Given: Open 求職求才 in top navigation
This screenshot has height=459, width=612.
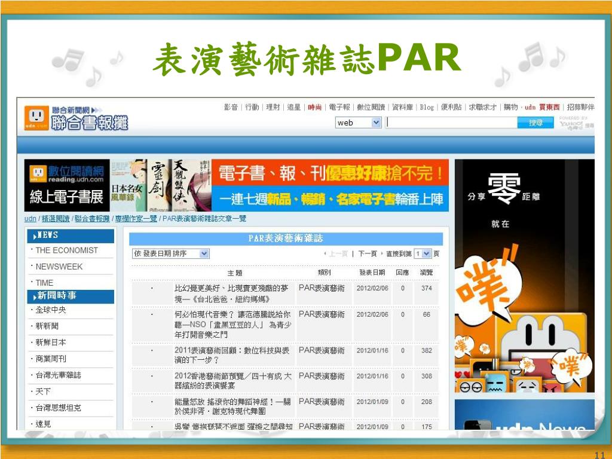Looking at the screenshot, I should point(483,107).
